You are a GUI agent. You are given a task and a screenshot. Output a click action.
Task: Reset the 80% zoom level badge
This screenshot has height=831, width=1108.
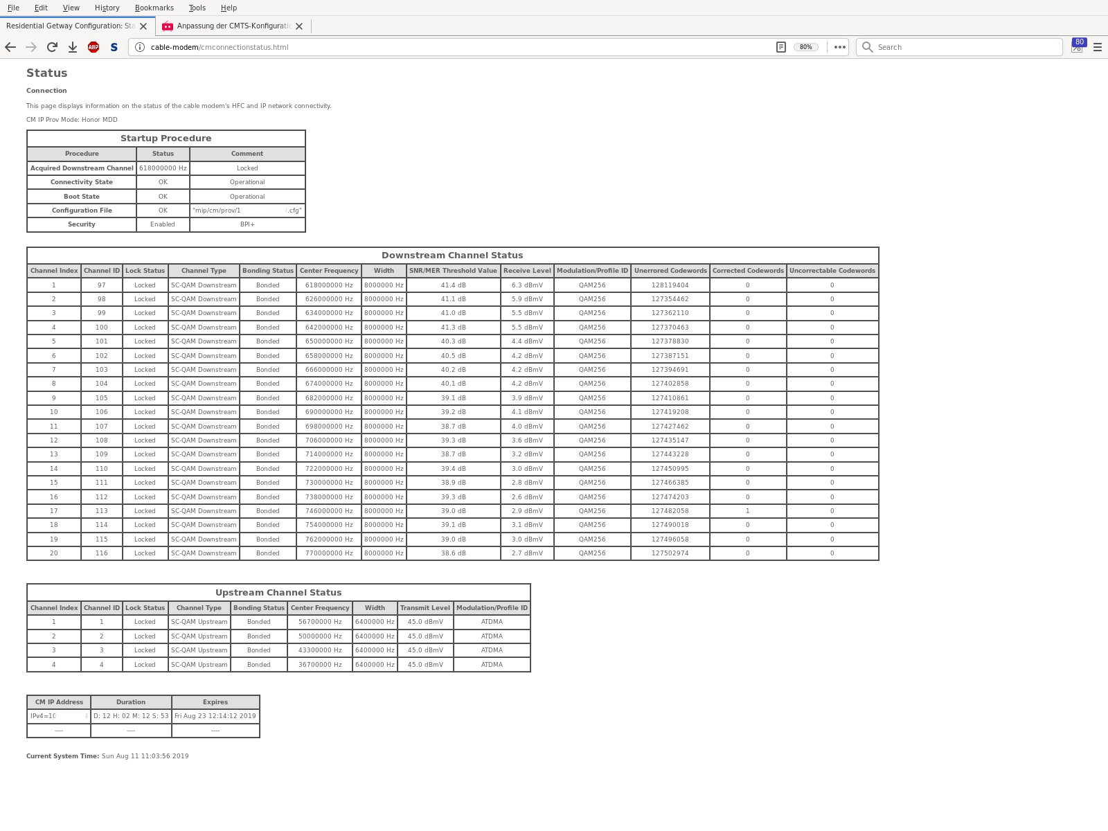coord(805,47)
